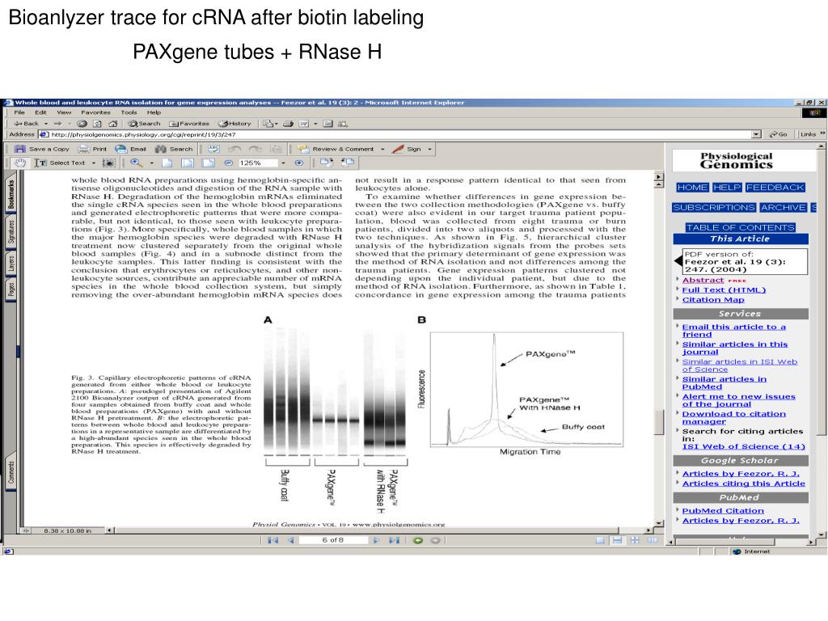Open the Bookmarks side tab

pos(11,194)
